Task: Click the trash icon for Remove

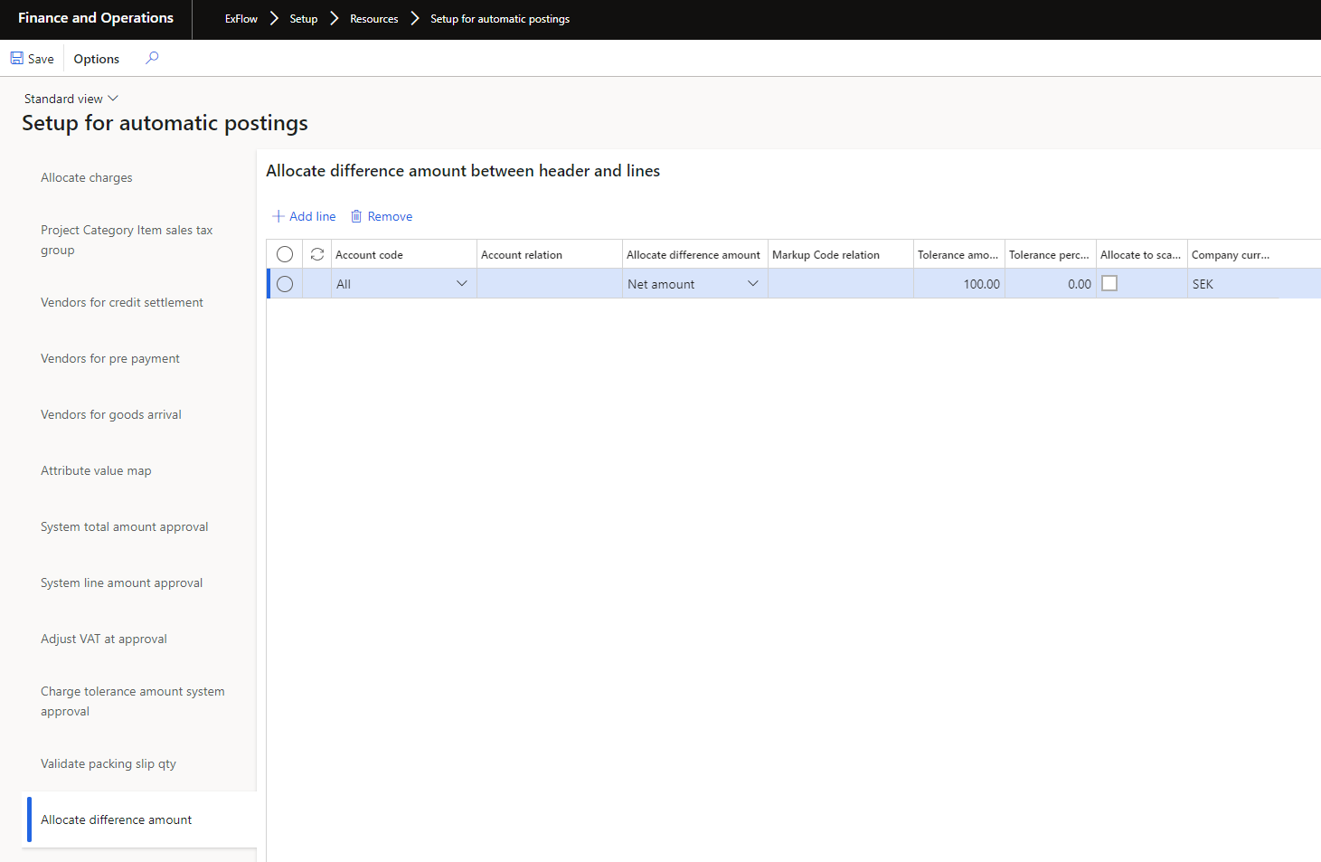Action: pos(356,216)
